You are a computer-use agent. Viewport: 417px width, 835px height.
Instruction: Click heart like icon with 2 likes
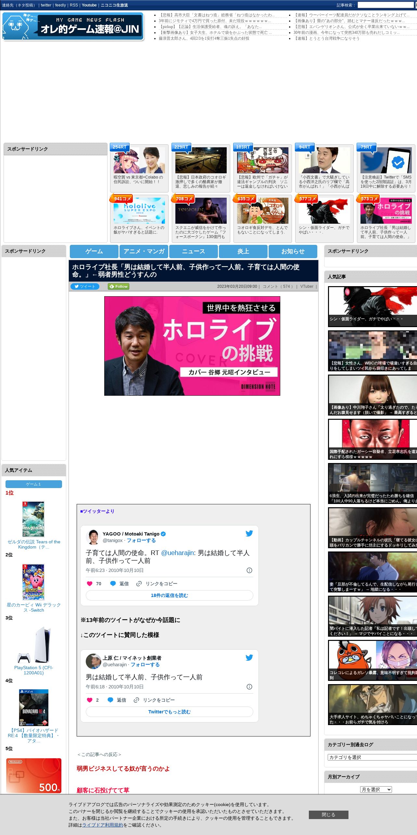(90, 700)
